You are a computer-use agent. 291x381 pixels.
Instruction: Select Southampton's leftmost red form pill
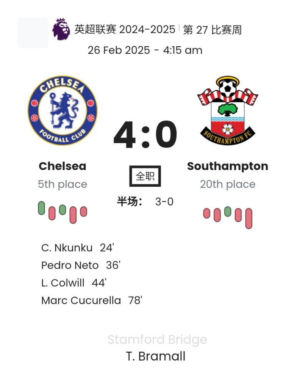coord(207,213)
